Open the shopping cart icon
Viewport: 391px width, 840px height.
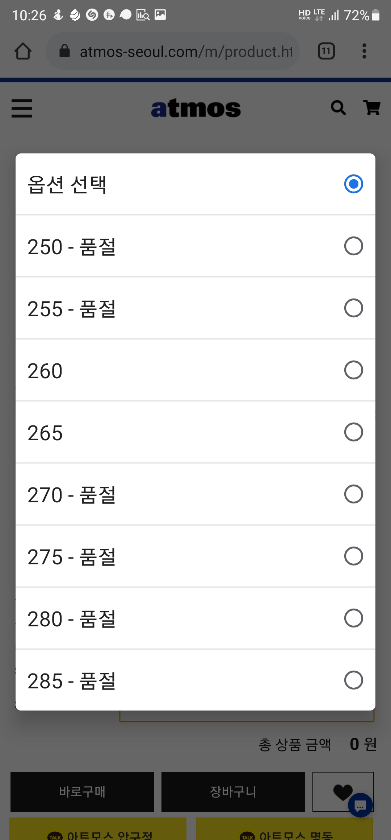click(x=372, y=108)
